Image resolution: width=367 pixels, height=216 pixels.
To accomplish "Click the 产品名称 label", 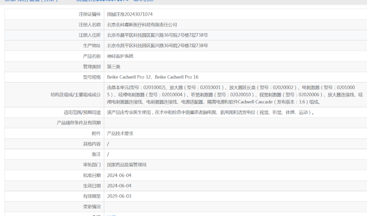I will [x=92, y=56].
